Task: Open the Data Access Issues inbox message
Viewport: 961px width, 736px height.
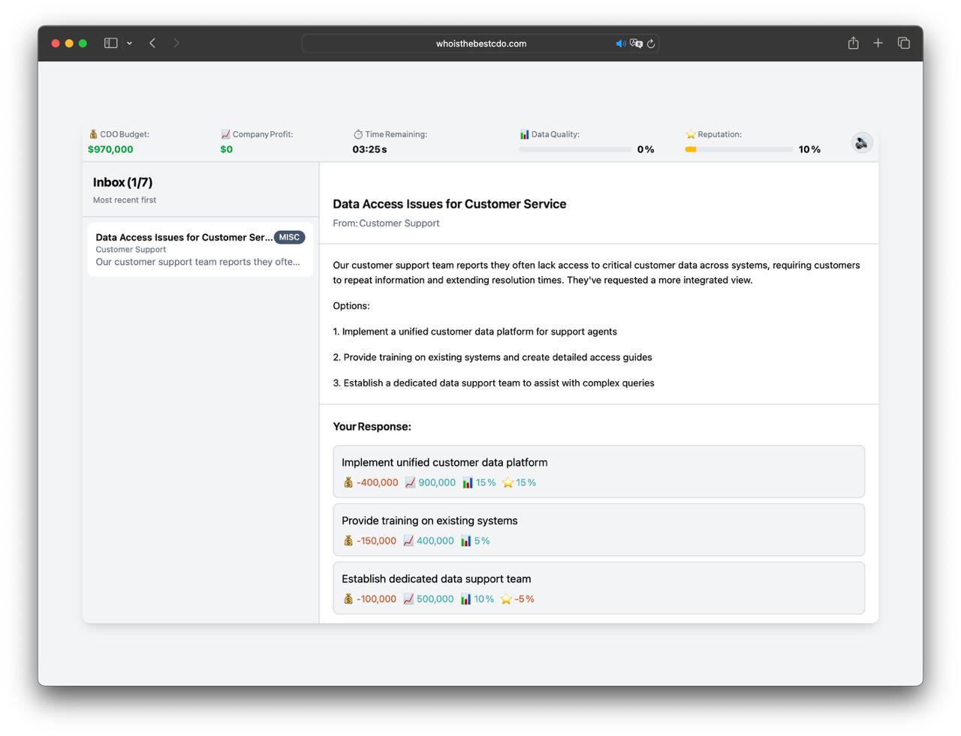Action: [x=200, y=249]
